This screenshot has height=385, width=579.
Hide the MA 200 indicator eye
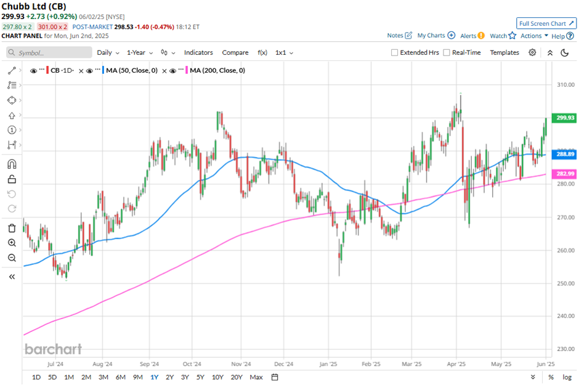point(172,70)
